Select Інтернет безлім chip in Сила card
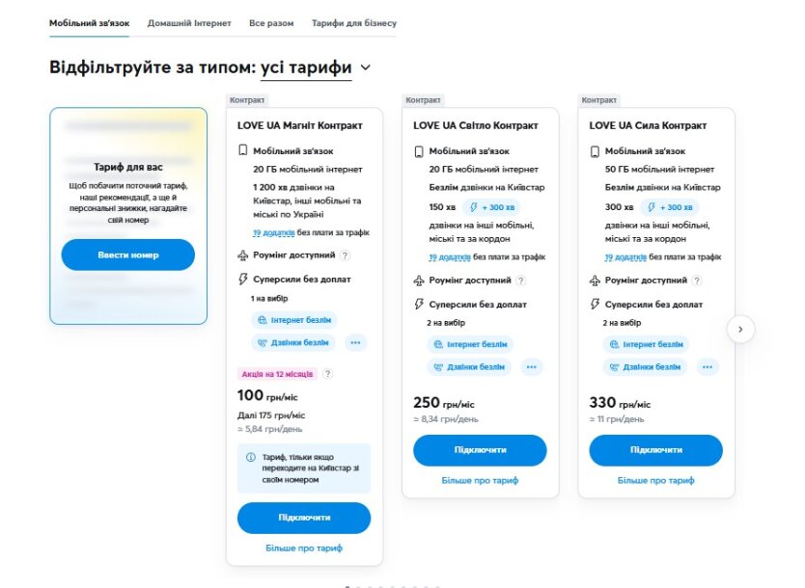 click(646, 344)
